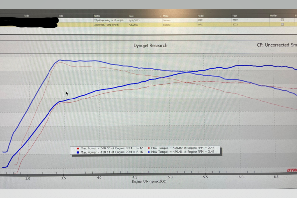Click the 4.0 tick on RPM axis
297x198 pixels.
click(99, 178)
